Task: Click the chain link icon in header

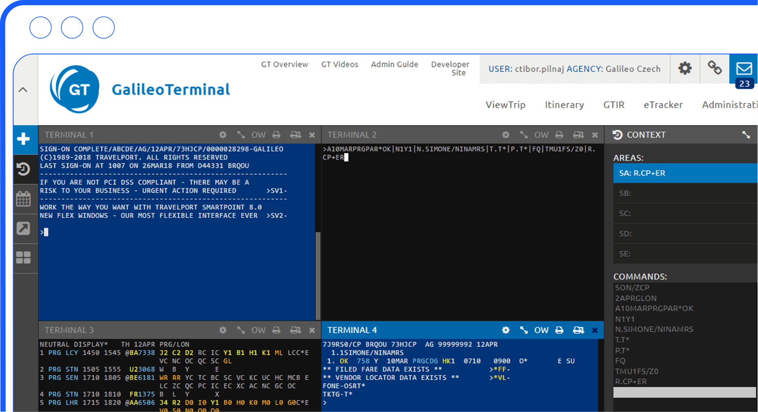Action: tap(714, 68)
